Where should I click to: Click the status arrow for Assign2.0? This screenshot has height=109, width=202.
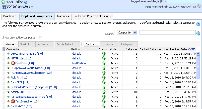pyautogui.click(x=104, y=92)
